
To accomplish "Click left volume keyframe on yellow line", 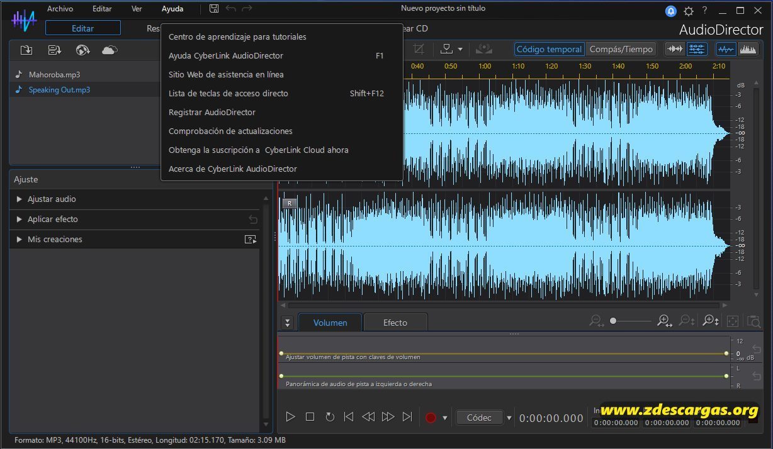I will tap(281, 353).
